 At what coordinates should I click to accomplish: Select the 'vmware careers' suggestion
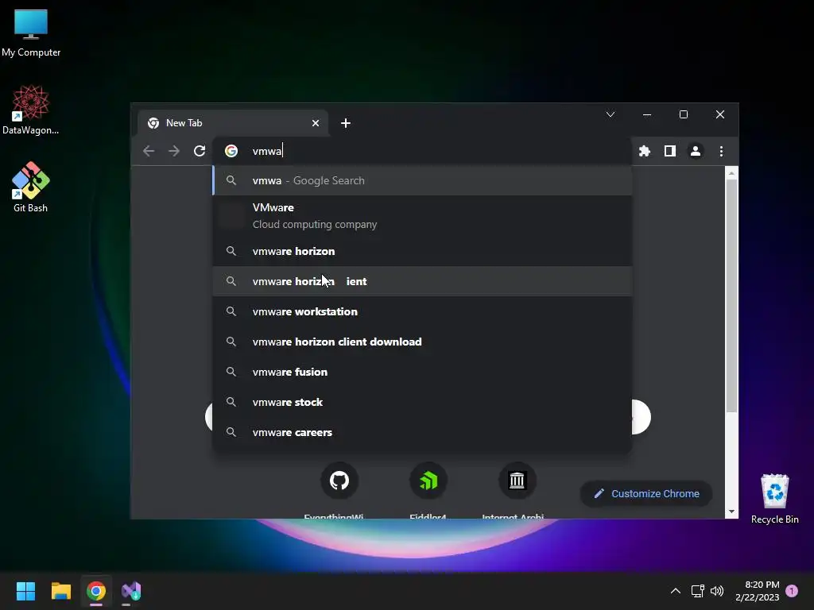coord(422,432)
